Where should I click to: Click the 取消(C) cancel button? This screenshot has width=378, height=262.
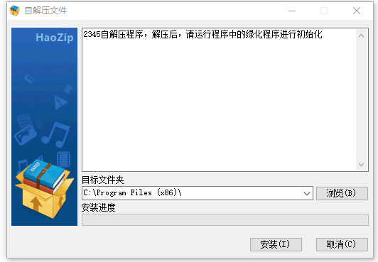tap(342, 244)
